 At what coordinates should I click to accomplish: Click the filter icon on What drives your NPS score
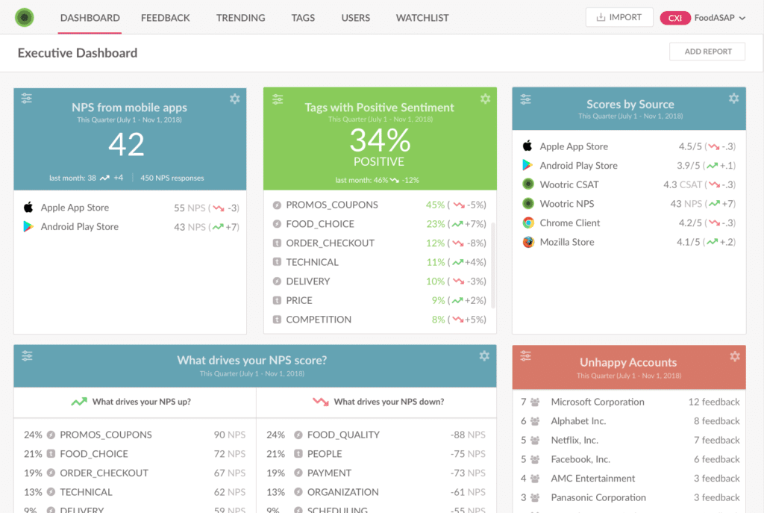[x=26, y=355]
